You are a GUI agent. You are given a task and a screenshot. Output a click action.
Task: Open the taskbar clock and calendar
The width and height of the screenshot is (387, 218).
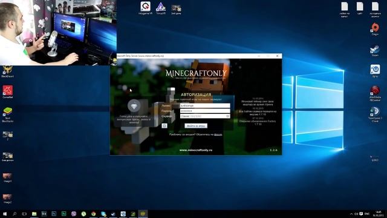click(378, 214)
